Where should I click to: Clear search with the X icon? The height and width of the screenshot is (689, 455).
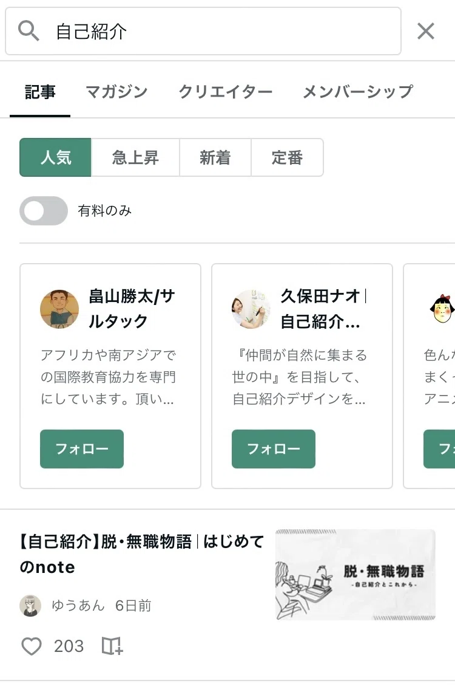[426, 31]
